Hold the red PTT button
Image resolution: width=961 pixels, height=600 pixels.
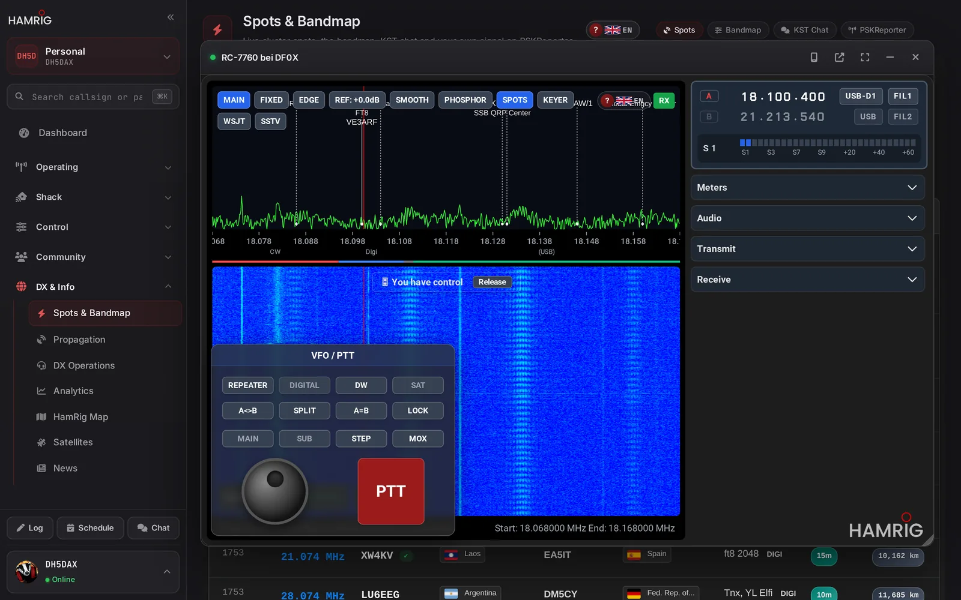click(x=391, y=491)
